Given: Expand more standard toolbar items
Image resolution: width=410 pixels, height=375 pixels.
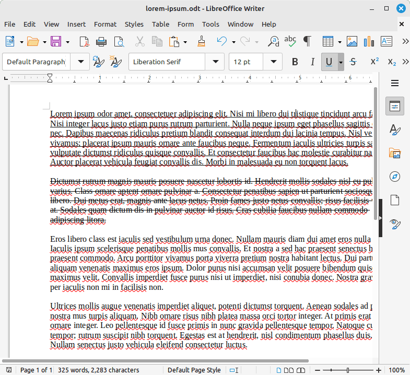Looking at the screenshot, I should pyautogui.click(x=405, y=42).
